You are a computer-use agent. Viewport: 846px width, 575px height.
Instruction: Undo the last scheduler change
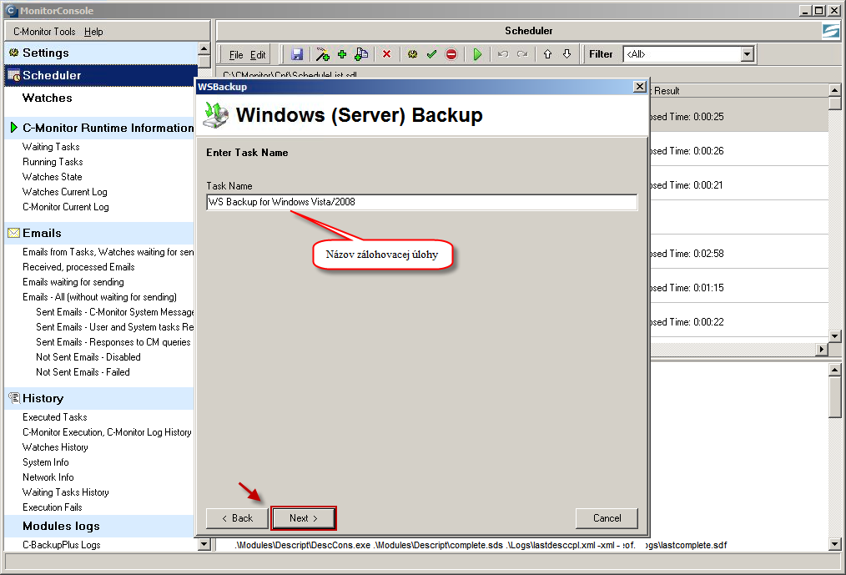[503, 54]
